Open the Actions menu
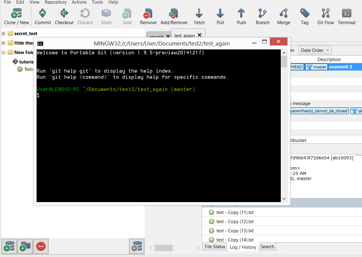The image size is (362, 257). pos(79,2)
